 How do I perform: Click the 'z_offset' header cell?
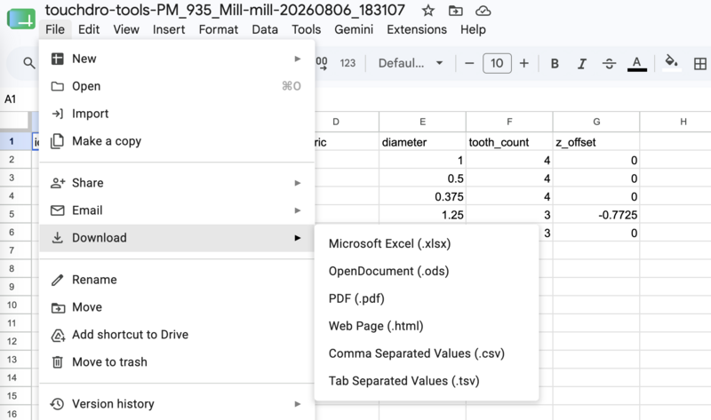click(596, 142)
